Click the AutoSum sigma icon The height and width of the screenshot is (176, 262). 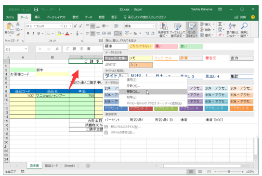[x=220, y=24]
